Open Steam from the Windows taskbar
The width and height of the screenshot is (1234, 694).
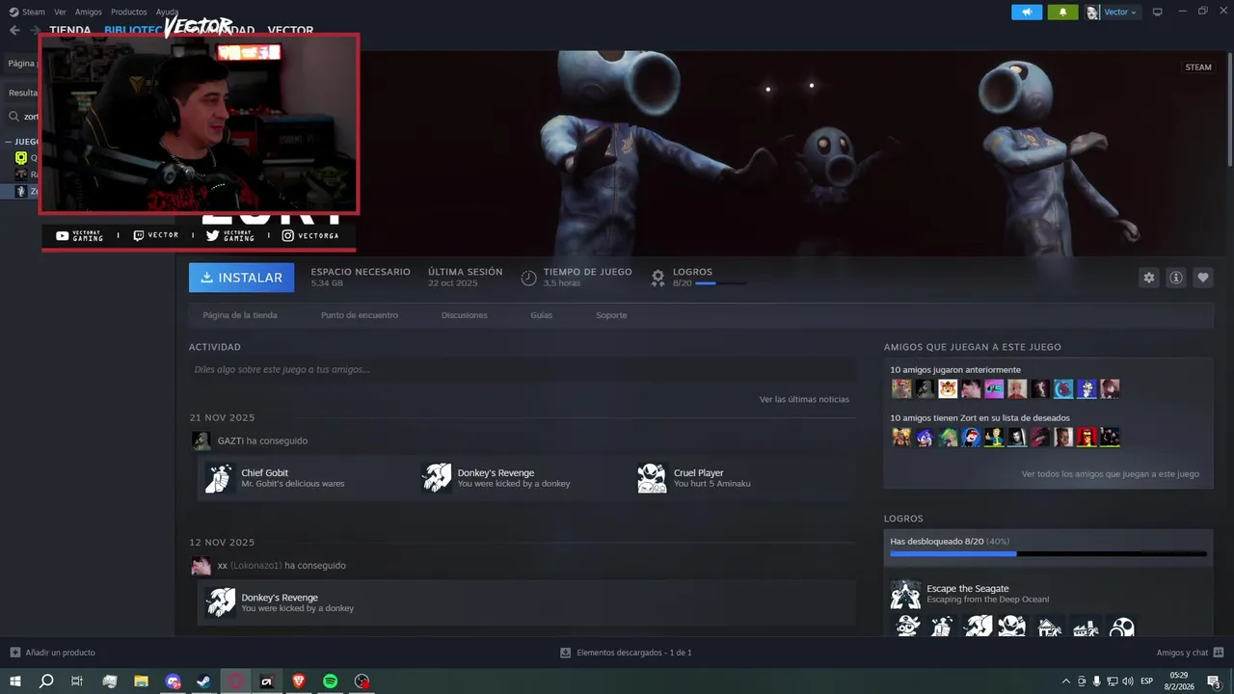[203, 681]
